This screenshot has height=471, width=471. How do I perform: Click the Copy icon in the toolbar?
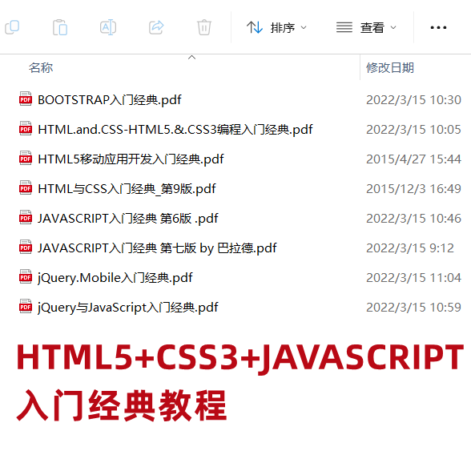(12, 27)
